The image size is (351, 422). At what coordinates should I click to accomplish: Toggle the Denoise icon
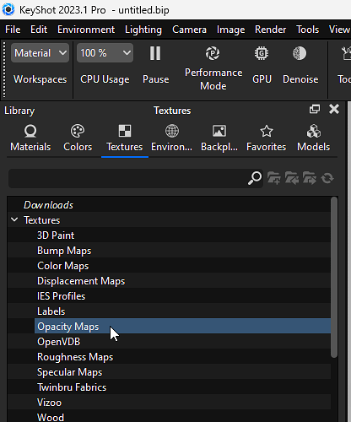(x=300, y=53)
